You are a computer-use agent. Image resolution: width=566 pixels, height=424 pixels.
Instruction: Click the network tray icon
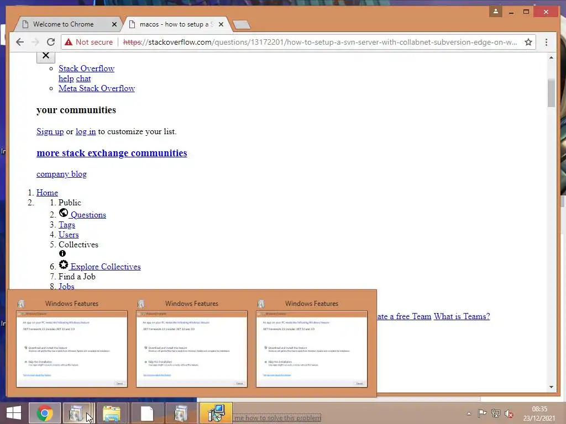coord(496,414)
